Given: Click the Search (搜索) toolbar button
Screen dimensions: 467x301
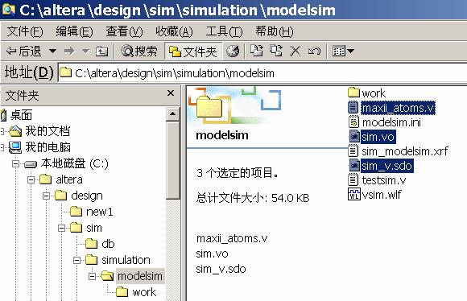Looking at the screenshot, I should click(x=138, y=52).
